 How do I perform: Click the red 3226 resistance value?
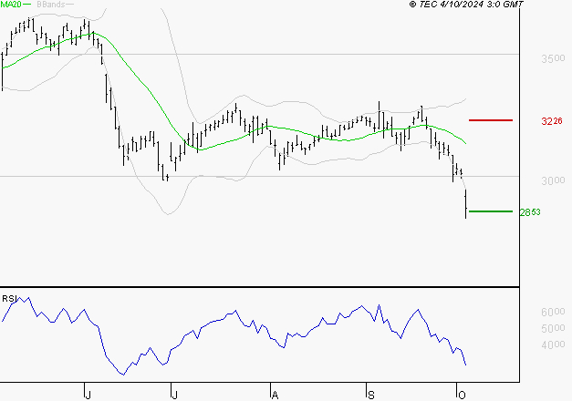point(552,121)
